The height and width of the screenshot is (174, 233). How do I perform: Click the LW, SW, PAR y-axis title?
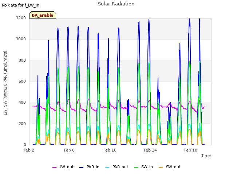5,83
